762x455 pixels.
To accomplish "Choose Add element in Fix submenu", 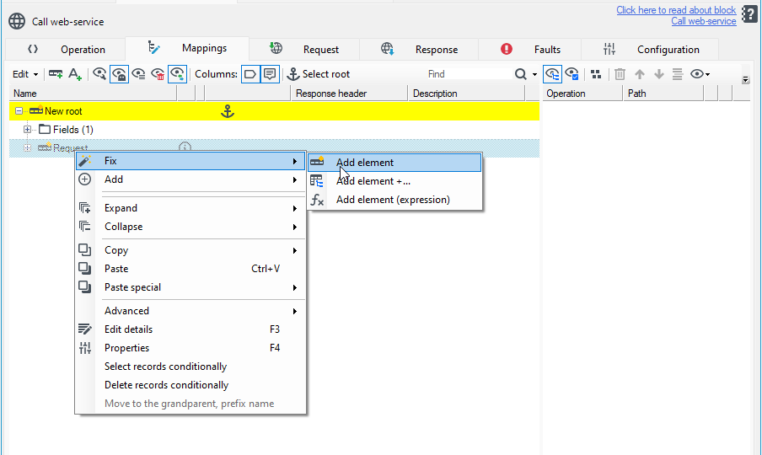I will [x=394, y=163].
